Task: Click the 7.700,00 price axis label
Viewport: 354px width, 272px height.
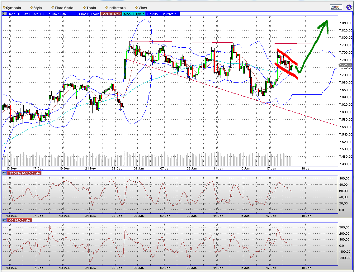Action: (345, 75)
